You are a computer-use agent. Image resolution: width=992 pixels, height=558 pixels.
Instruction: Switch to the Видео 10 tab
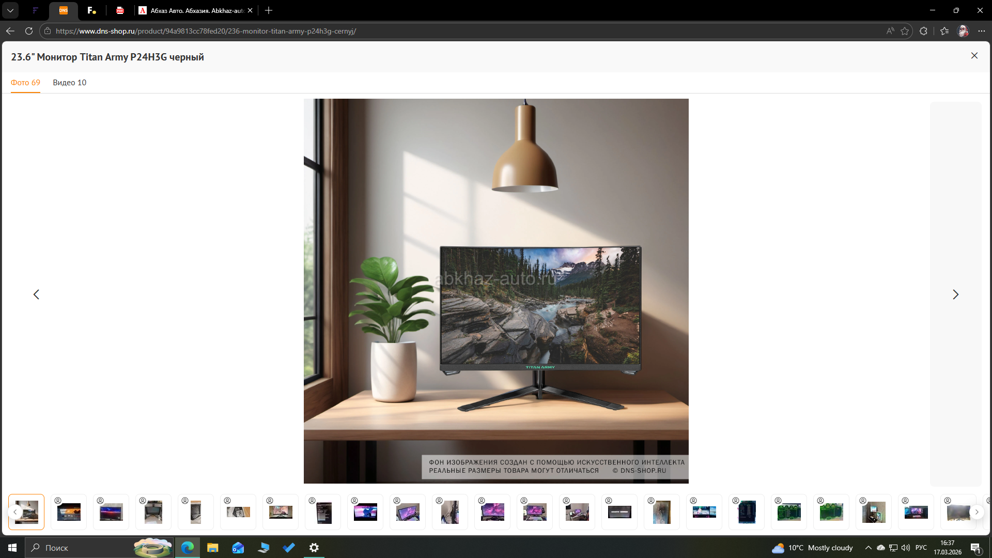tap(69, 83)
